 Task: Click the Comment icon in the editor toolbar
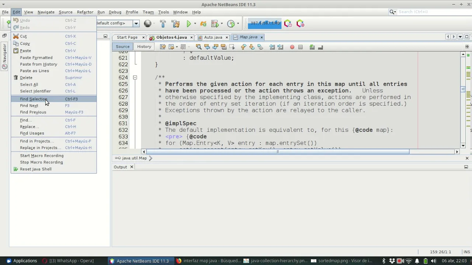[x=312, y=47]
